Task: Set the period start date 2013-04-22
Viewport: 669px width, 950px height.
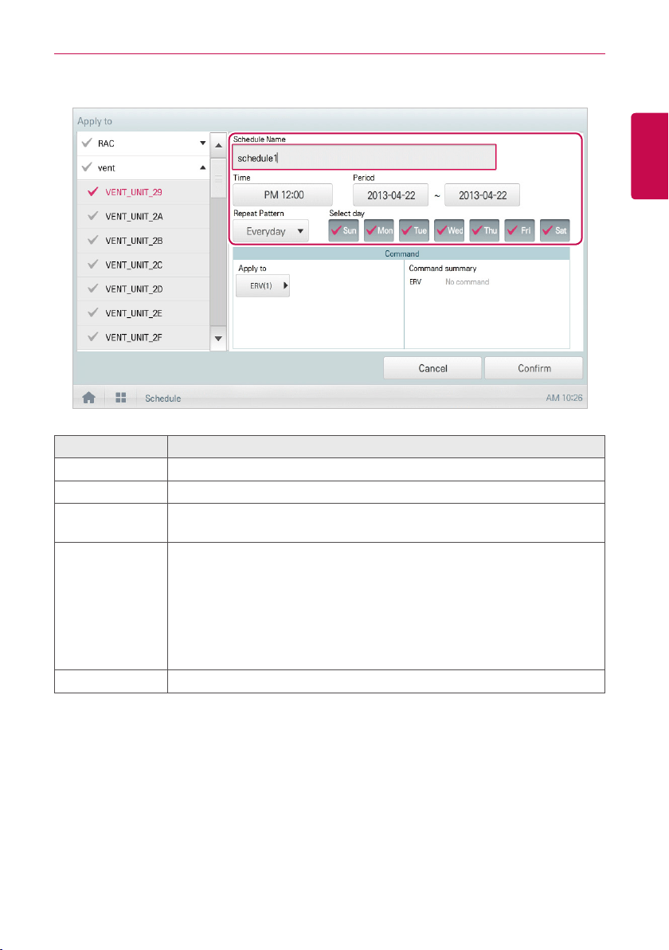Action: click(x=390, y=195)
